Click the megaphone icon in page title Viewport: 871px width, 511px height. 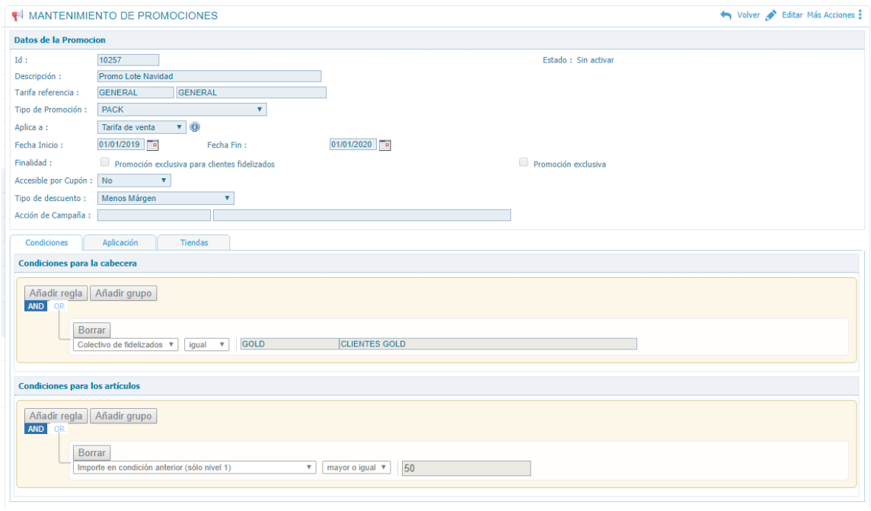coord(18,15)
